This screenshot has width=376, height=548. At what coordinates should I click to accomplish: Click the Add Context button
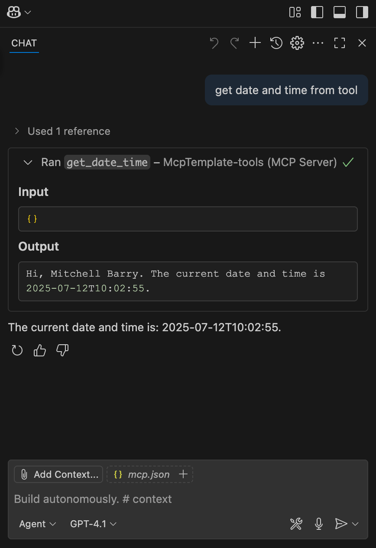pyautogui.click(x=59, y=474)
